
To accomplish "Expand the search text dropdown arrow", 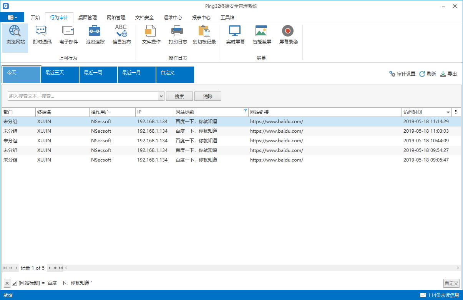I will 161,96.
